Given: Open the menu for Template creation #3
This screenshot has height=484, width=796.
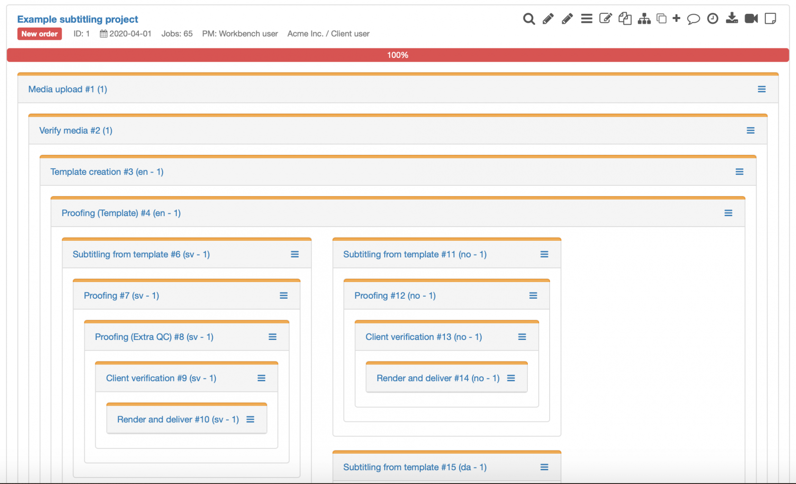Looking at the screenshot, I should (740, 172).
